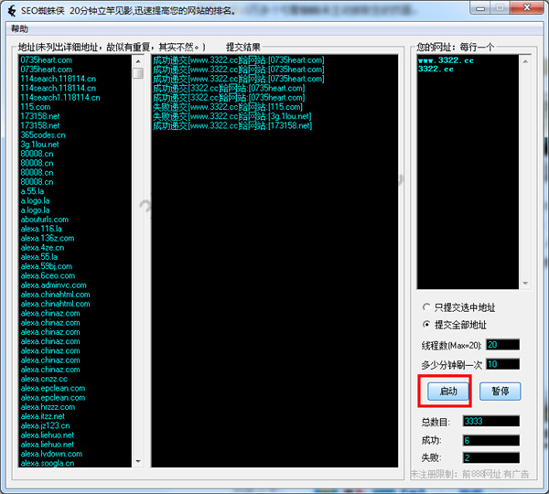
Task: Select alexa.hrzzz.com in address list
Action: tap(48, 407)
